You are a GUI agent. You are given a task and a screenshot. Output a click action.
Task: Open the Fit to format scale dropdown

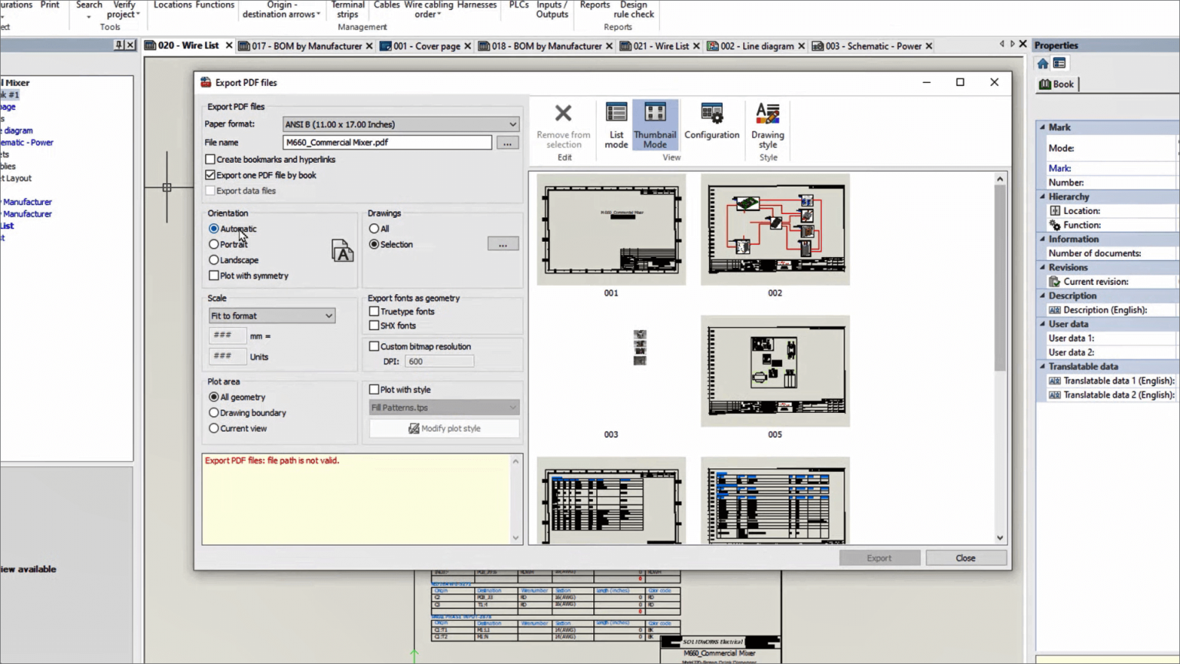click(271, 315)
